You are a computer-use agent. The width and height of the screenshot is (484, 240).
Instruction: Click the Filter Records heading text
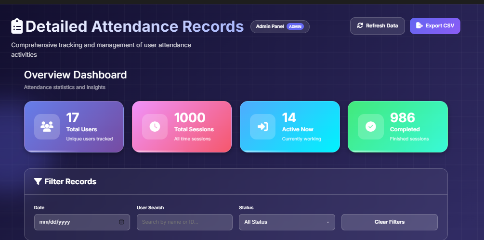click(x=70, y=181)
